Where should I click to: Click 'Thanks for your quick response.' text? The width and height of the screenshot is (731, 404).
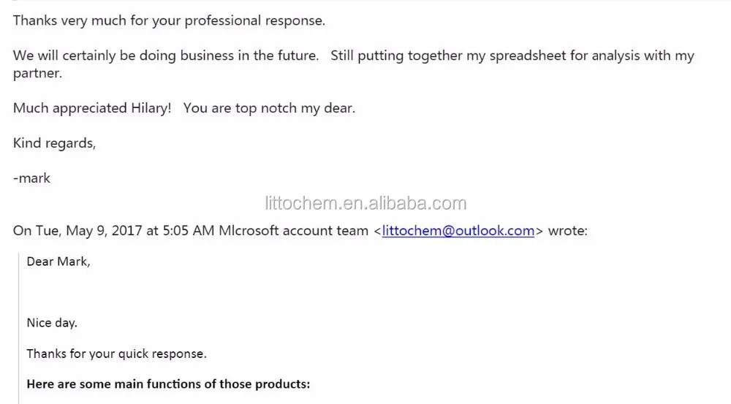116,354
